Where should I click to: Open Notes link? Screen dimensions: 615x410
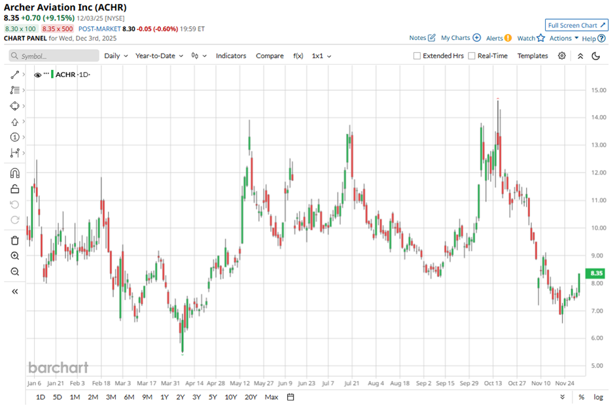coord(417,38)
